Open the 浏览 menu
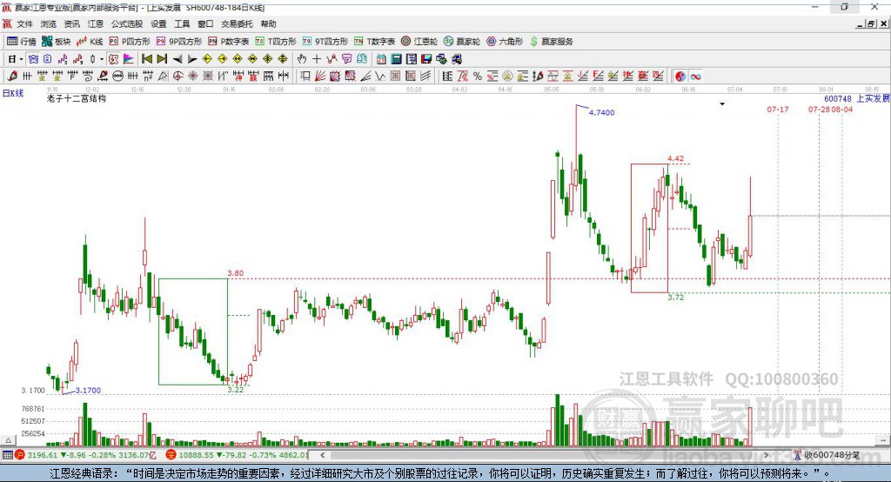The image size is (891, 482). click(49, 23)
